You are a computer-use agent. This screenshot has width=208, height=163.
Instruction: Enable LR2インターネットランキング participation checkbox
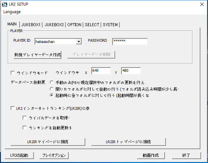click(x=13, y=108)
